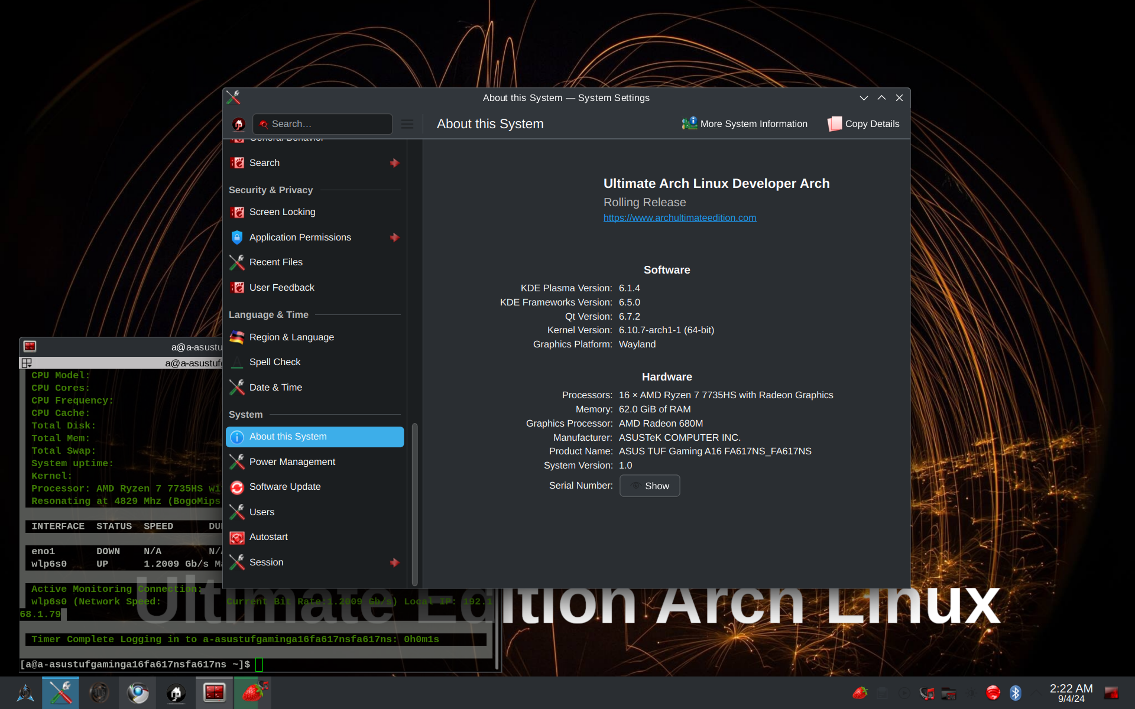The image size is (1135, 709).
Task: Click the User Feedback icon
Action: tap(237, 288)
